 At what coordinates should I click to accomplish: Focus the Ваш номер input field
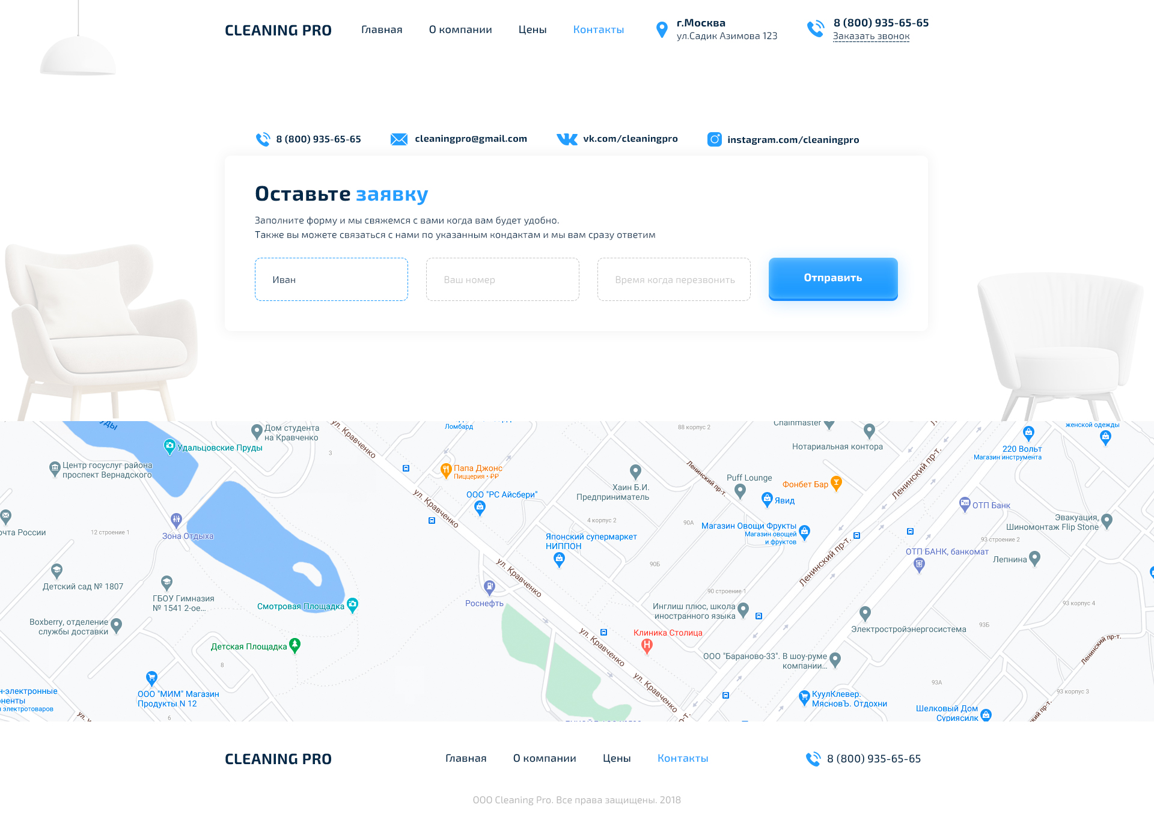click(x=502, y=279)
